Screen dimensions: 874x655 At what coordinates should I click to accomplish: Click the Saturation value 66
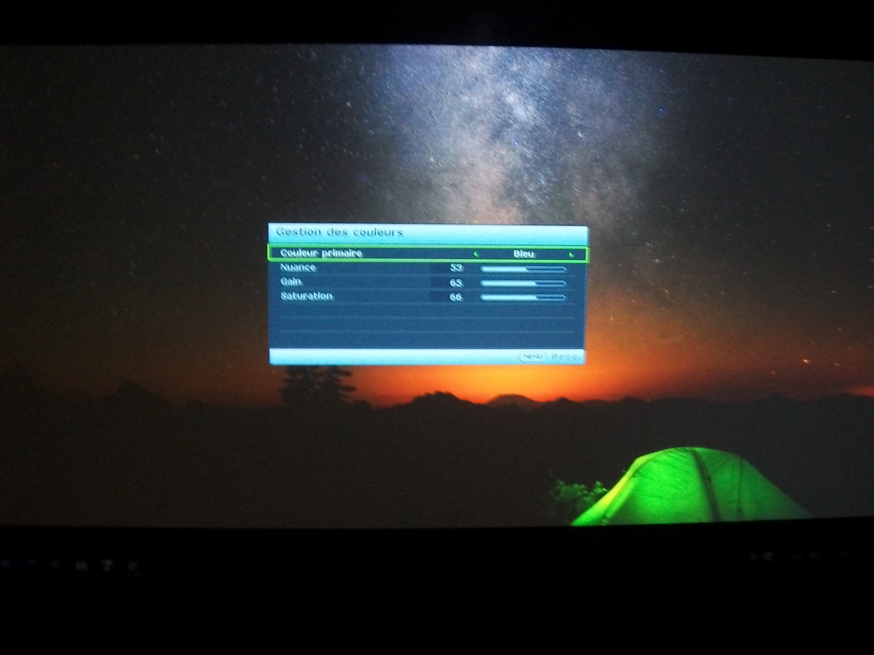[456, 297]
